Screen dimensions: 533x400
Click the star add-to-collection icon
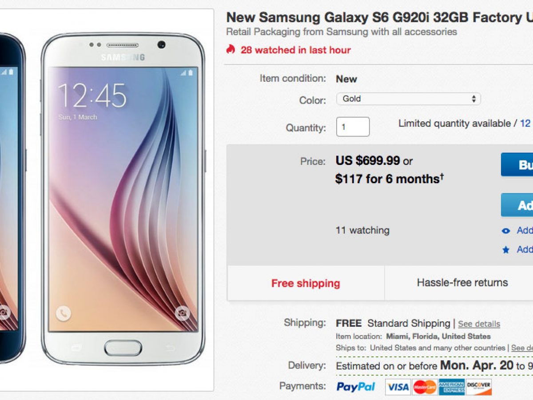[x=505, y=250]
